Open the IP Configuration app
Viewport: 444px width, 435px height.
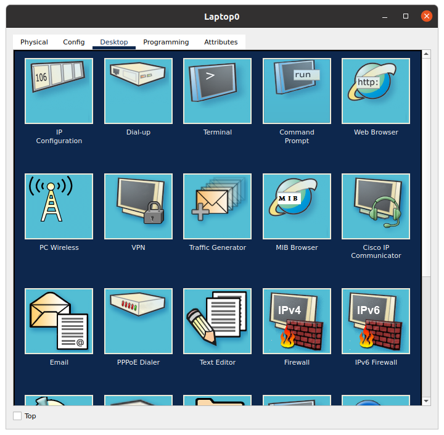(x=59, y=91)
